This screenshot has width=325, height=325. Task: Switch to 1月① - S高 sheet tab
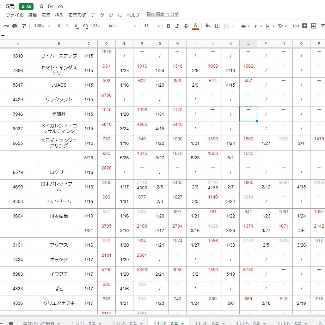tap(86, 323)
